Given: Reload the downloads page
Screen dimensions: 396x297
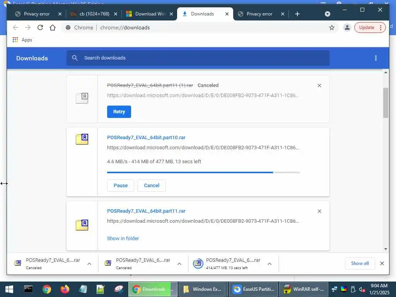Looking at the screenshot, I should point(40,27).
